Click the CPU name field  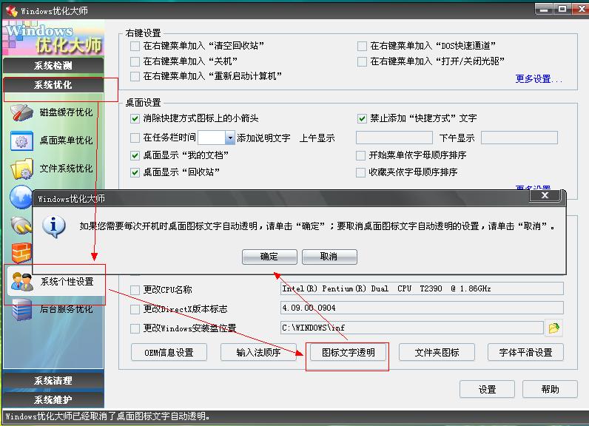(x=422, y=288)
